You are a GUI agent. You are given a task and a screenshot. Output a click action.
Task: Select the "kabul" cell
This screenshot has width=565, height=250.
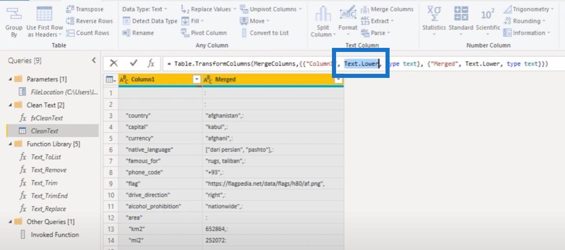coord(273,127)
